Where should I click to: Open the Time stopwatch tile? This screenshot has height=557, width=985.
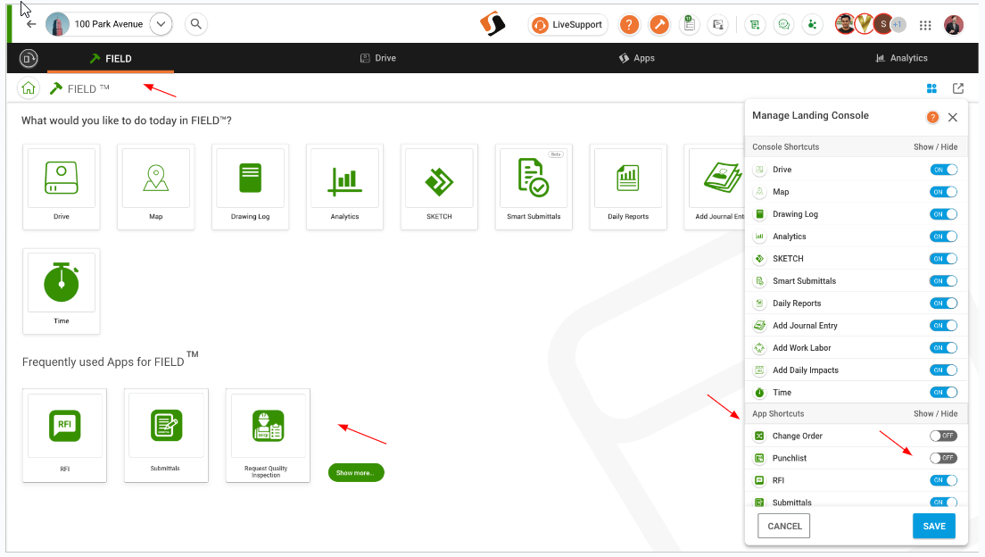[61, 291]
